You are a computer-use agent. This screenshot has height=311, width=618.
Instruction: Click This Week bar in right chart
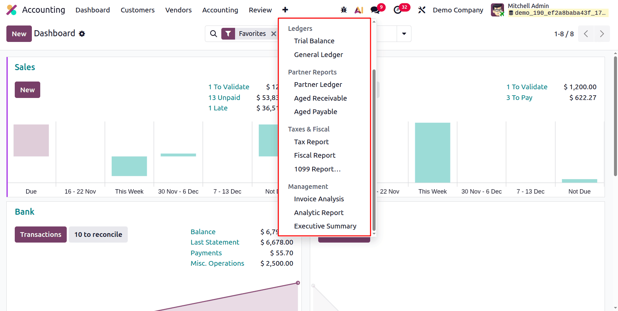(433, 153)
